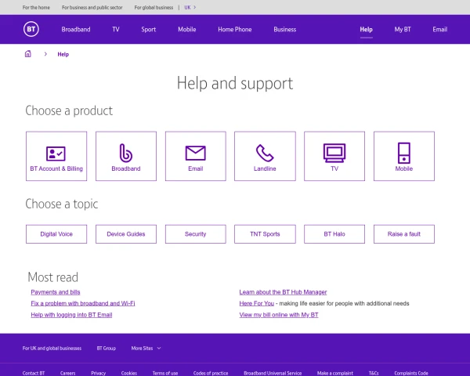Image resolution: width=470 pixels, height=376 pixels.
Task: Expand the UK region selector
Action: click(x=190, y=7)
